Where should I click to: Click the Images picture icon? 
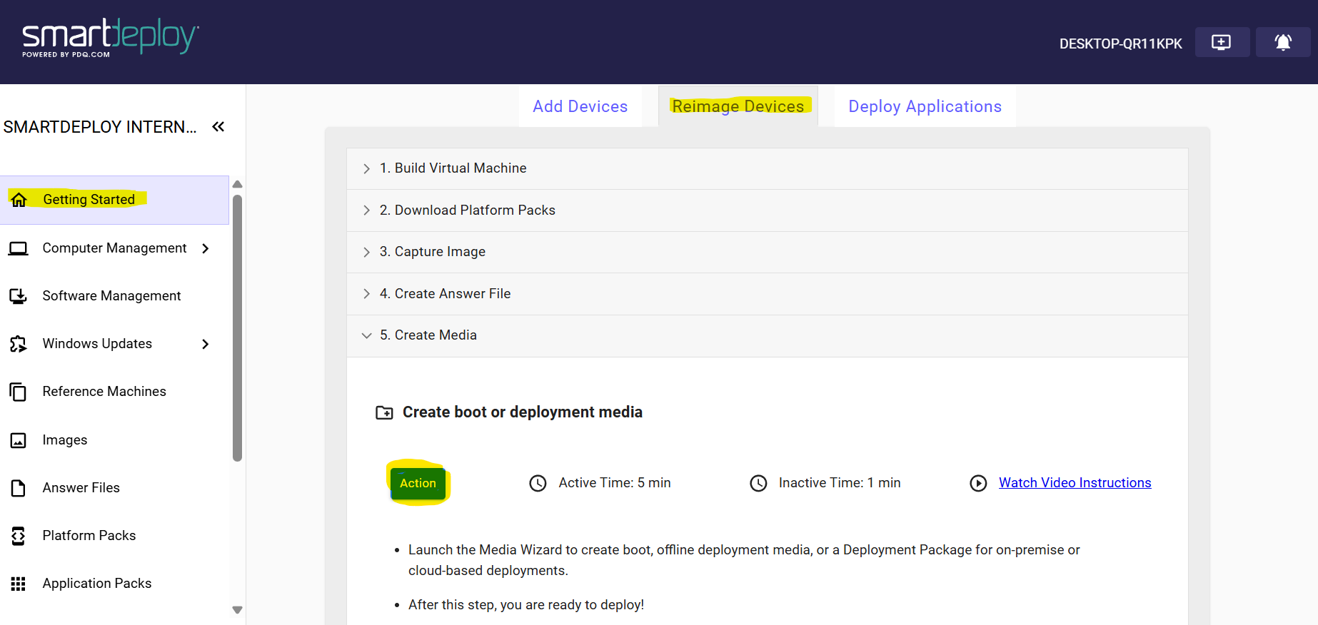[x=19, y=440]
